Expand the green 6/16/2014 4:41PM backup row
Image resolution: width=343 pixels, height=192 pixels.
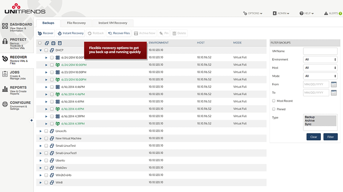pos(46,109)
